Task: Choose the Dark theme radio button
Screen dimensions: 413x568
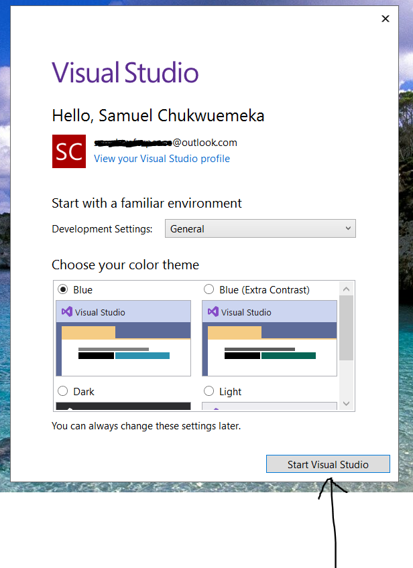Action: tap(63, 391)
